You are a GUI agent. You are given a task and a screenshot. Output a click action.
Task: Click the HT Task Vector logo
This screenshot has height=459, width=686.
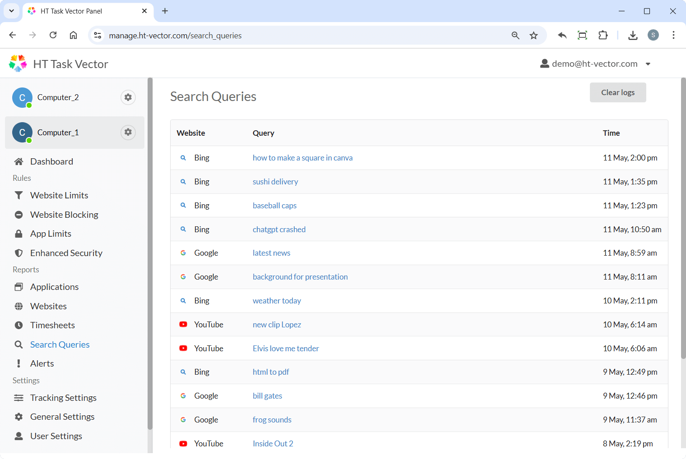18,64
